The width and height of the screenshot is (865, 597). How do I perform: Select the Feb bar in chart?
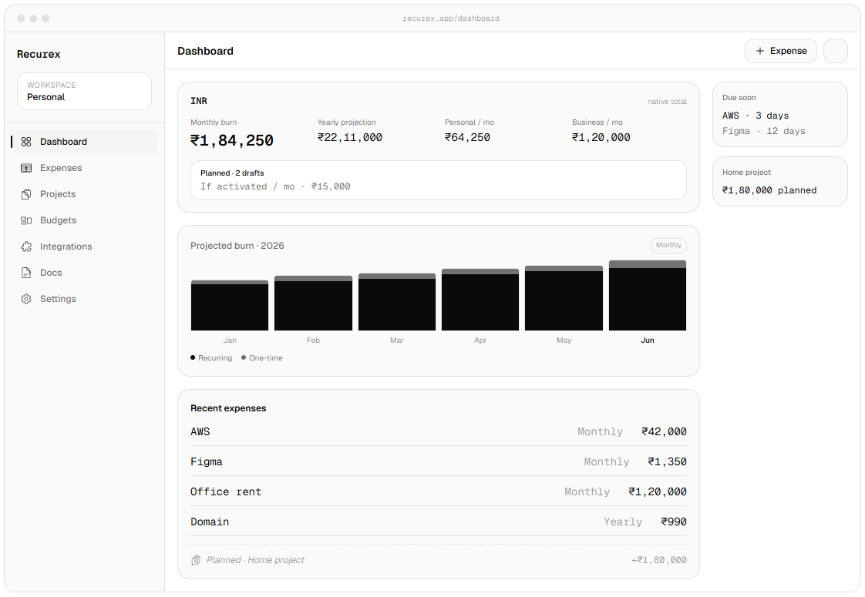pos(313,304)
